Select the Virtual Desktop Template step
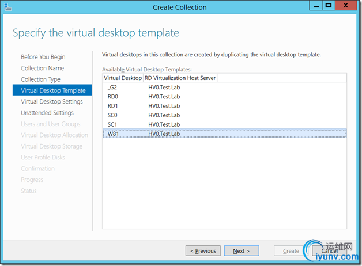Image resolution: width=362 pixels, height=266 pixels. click(x=52, y=90)
